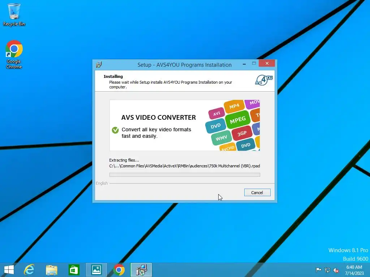Click the 'English' language label
Image resolution: width=370 pixels, height=277 pixels.
[x=102, y=183]
